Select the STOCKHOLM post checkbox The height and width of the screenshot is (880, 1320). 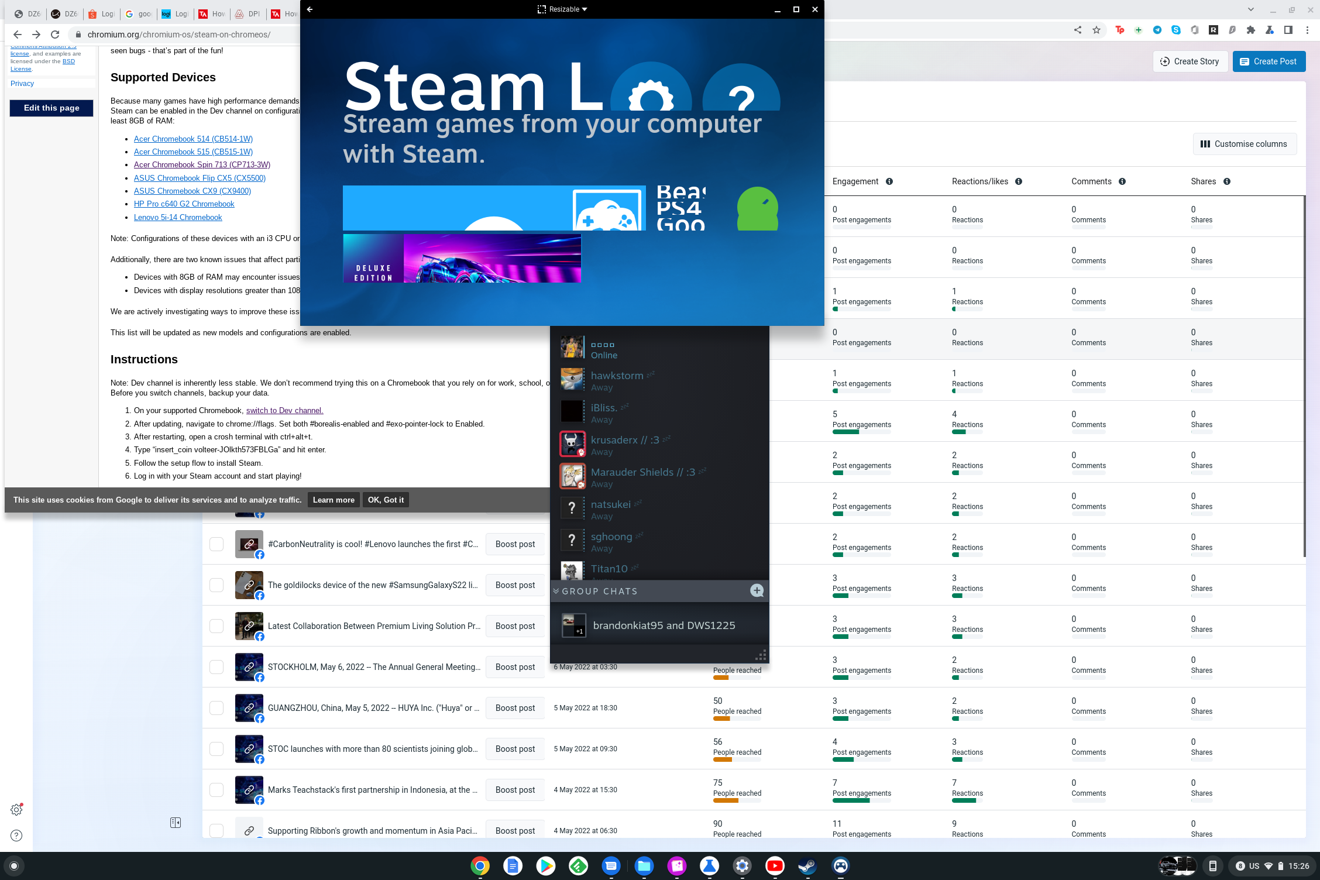tap(216, 667)
